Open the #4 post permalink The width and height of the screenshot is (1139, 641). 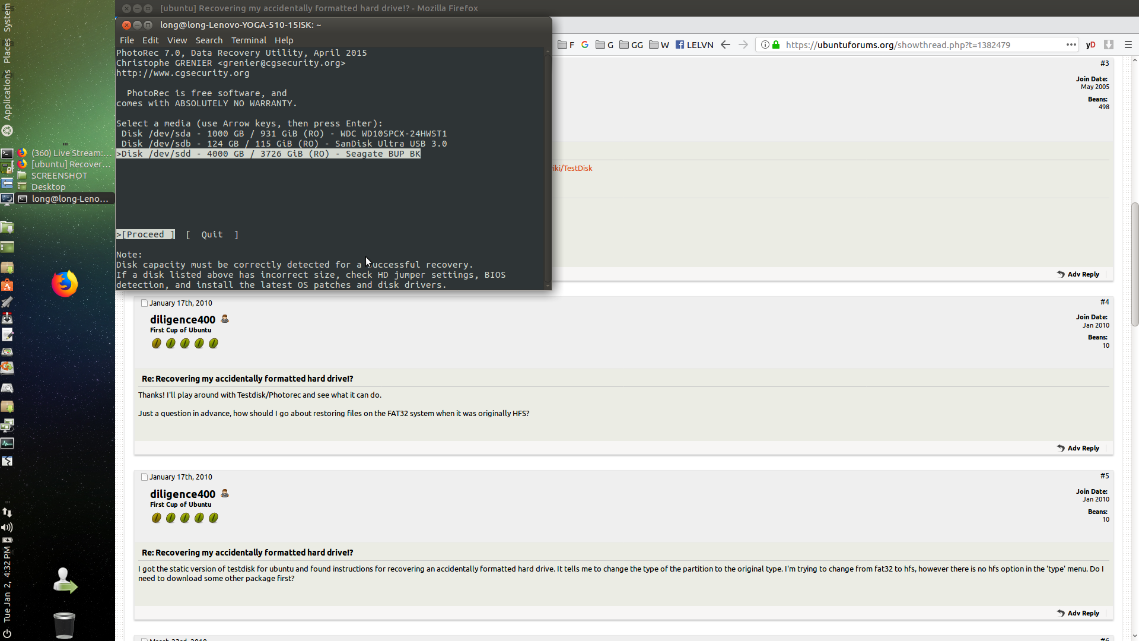tap(1105, 302)
